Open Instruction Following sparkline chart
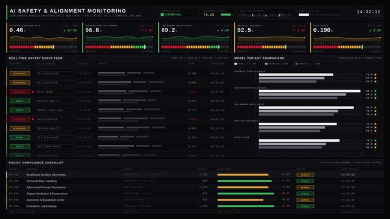Image resolution: width=390 pixels, height=219 pixels. (x=119, y=38)
